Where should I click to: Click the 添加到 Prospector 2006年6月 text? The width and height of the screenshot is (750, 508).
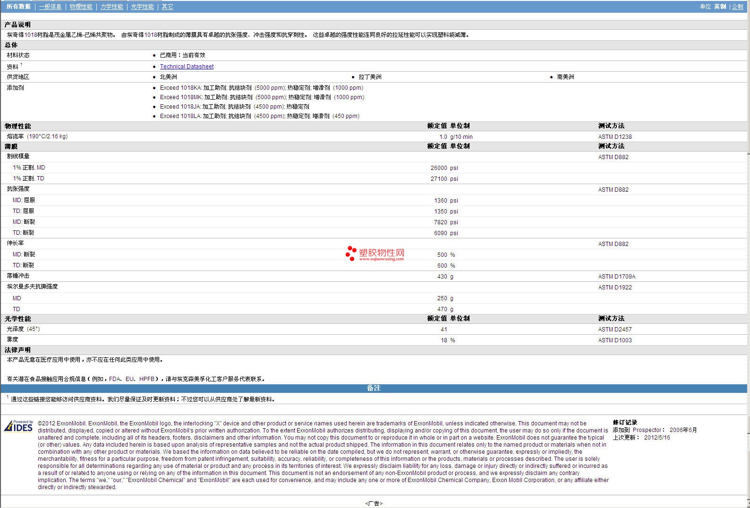click(655, 430)
